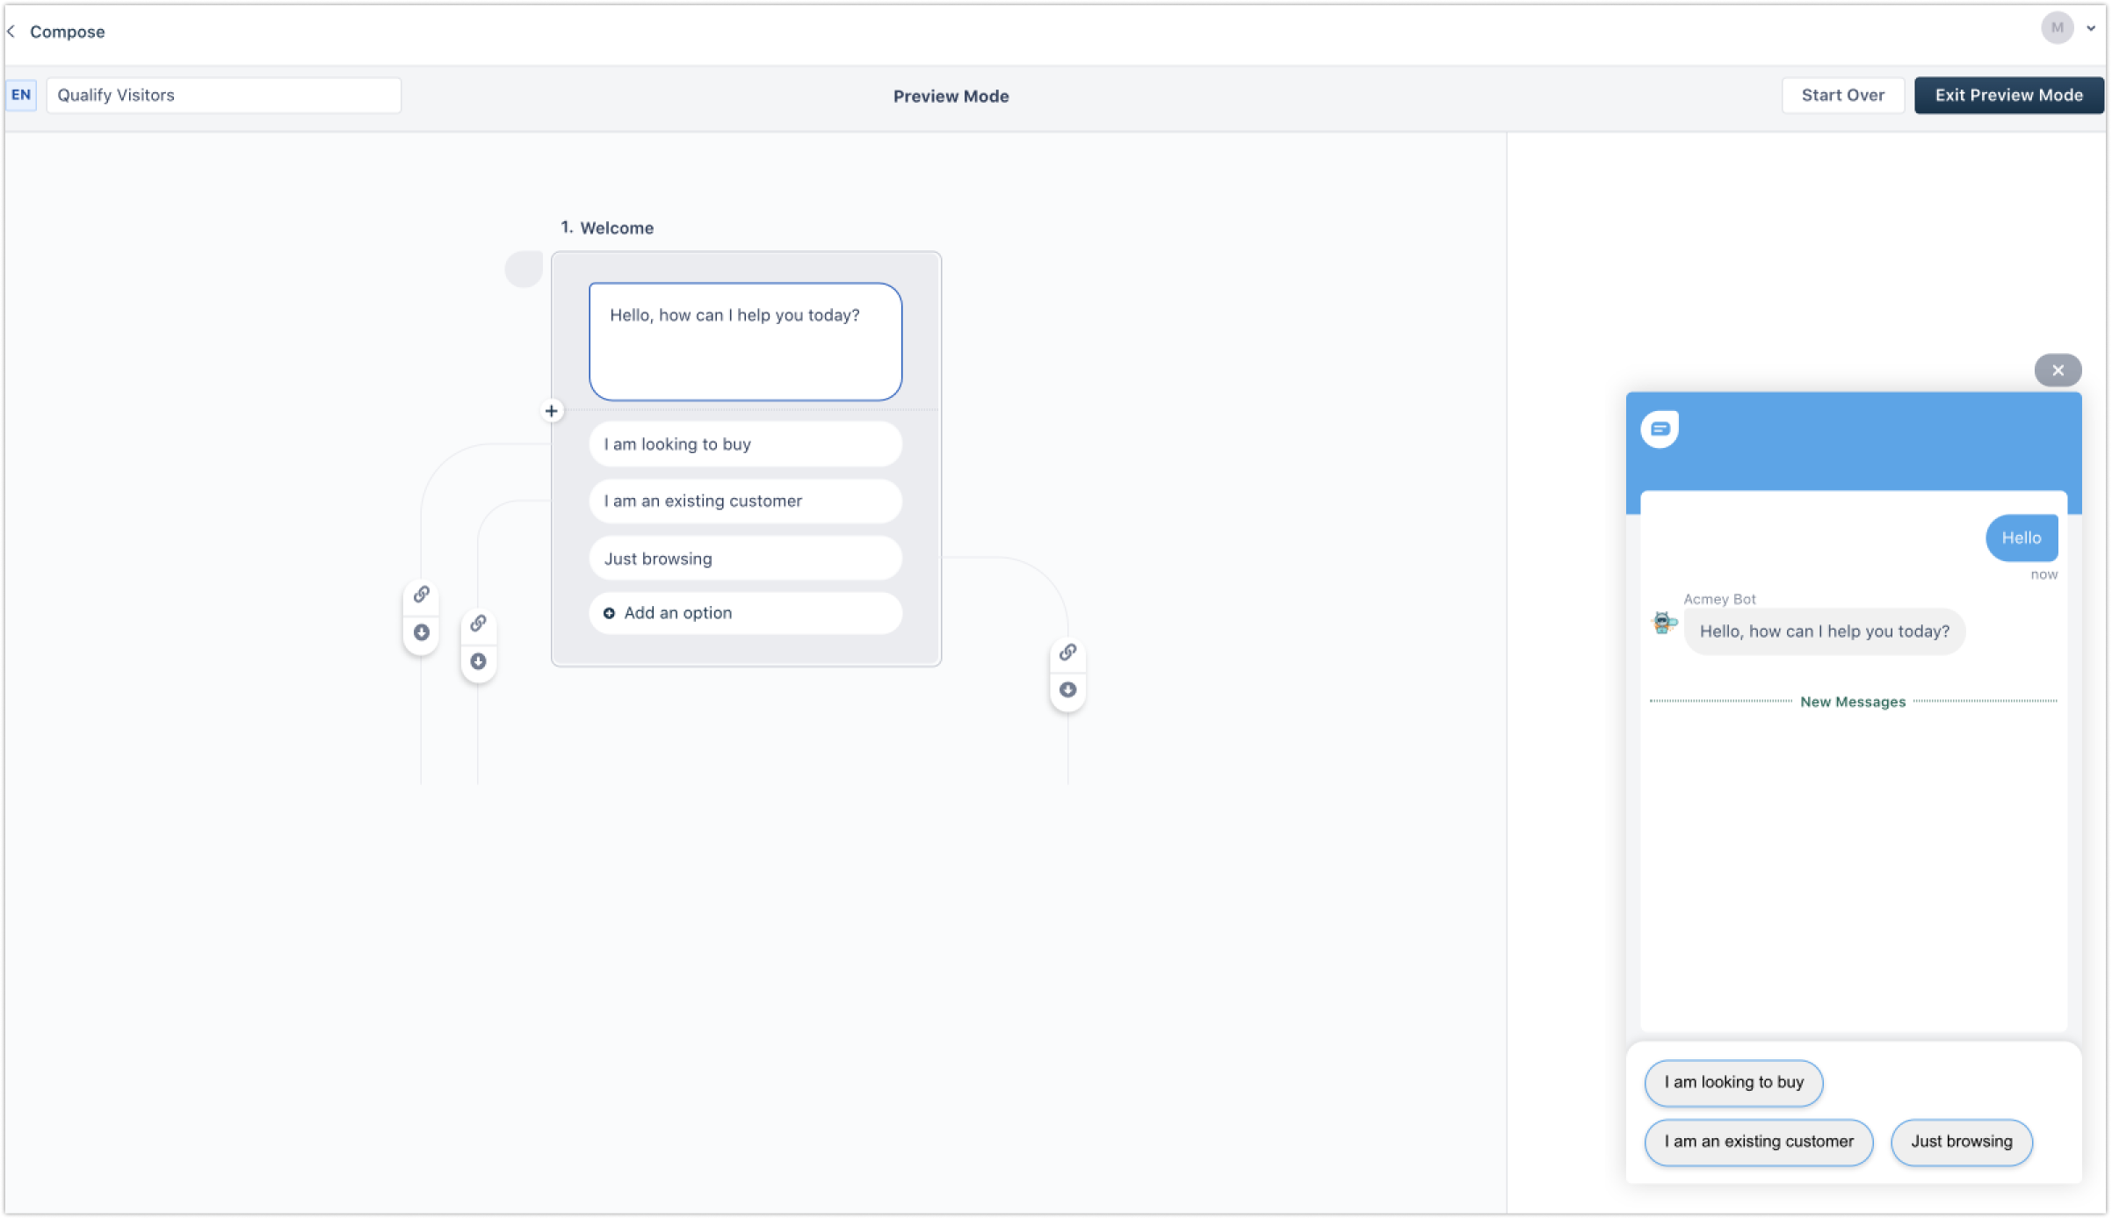This screenshot has height=1219, width=2112.
Task: Click the down-arrow icon on the middle connector
Action: (x=478, y=661)
